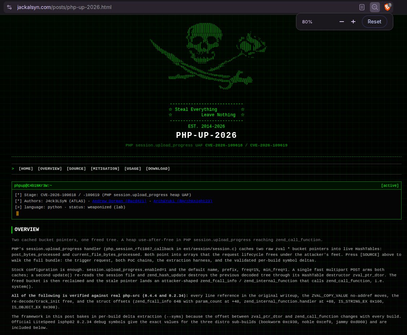The image size is (407, 335).
Task: Click the EST. 2014-2026 text
Action: pos(207,126)
